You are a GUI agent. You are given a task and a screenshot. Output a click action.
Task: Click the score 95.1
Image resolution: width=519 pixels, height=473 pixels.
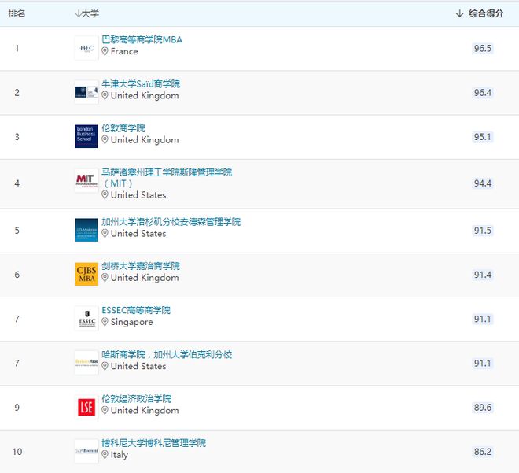(x=483, y=137)
